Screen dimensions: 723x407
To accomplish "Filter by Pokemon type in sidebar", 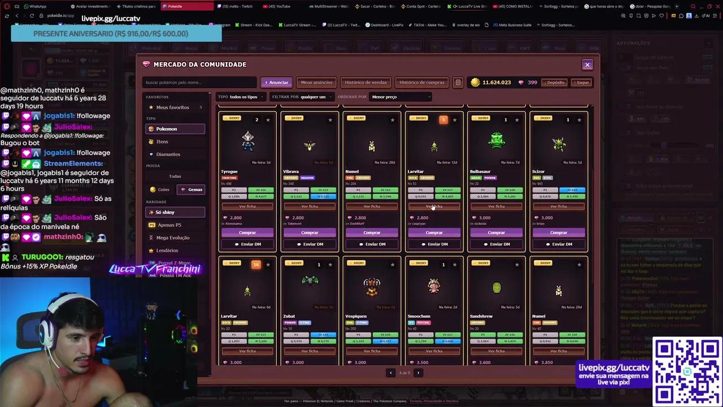I will click(175, 129).
